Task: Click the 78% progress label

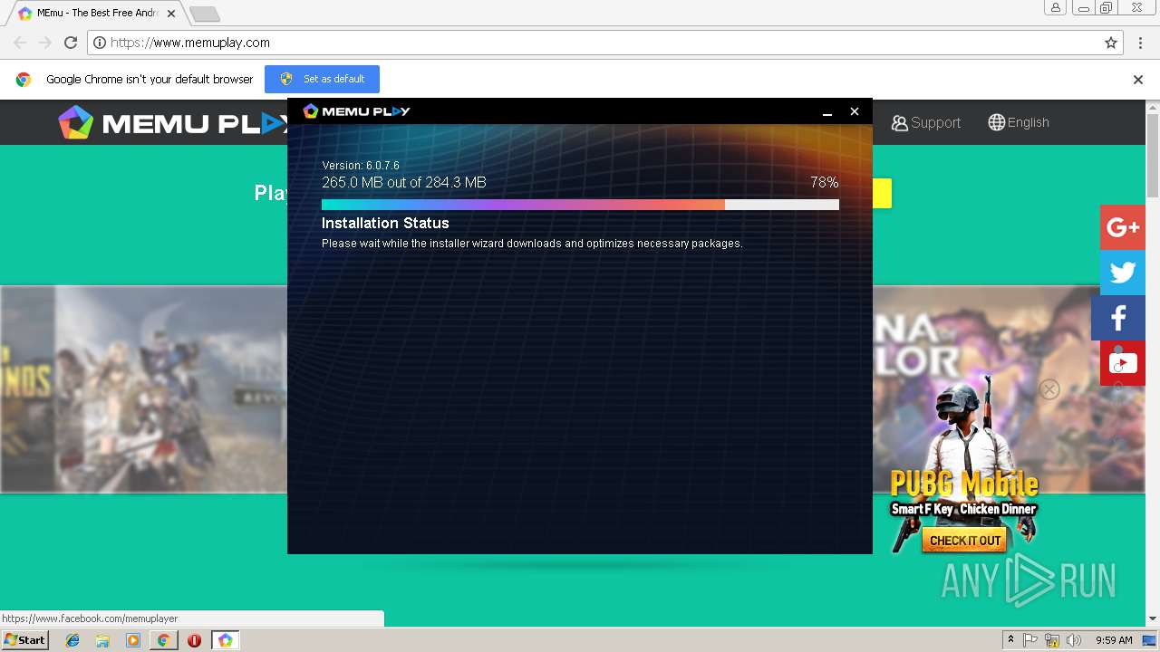Action: [825, 182]
